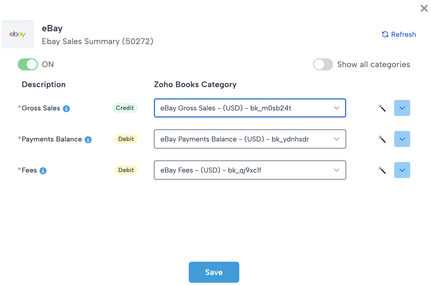Click the Credit badge on Gross Sales
Screen dimensions: 431x285
tap(125, 108)
